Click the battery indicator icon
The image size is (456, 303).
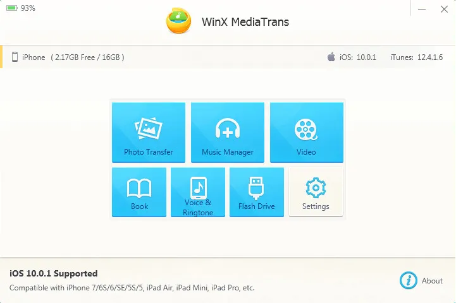coord(12,8)
